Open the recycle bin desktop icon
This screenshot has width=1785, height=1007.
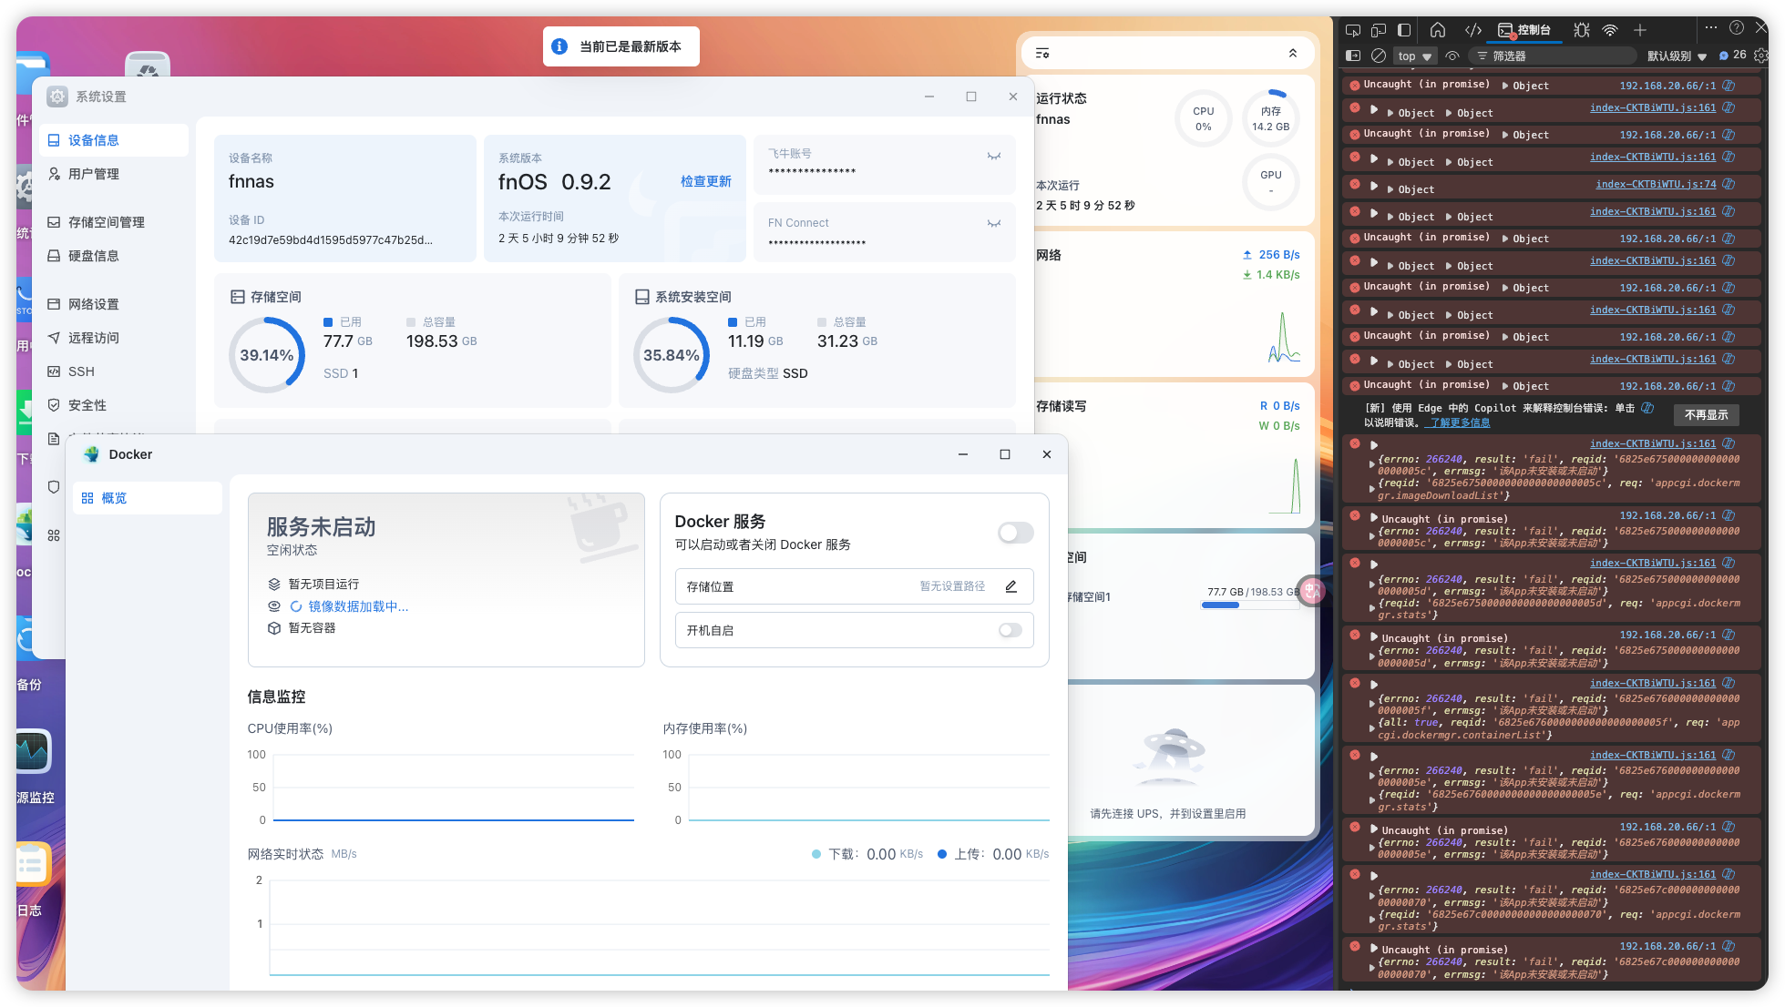(x=148, y=66)
